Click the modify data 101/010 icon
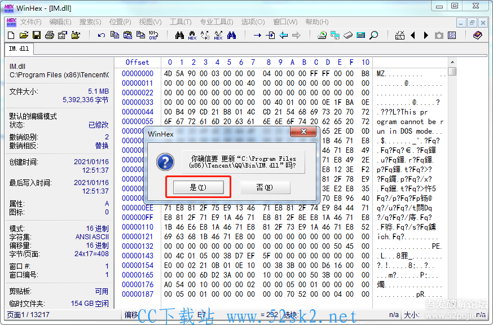 [x=153, y=35]
